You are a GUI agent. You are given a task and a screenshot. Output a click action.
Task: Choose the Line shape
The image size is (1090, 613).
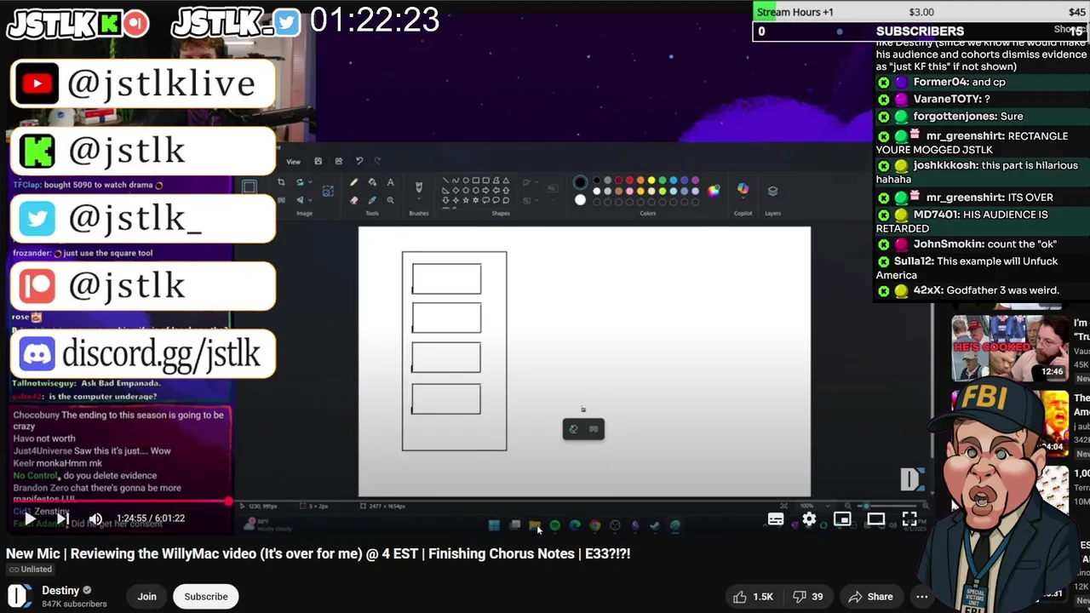click(x=445, y=180)
